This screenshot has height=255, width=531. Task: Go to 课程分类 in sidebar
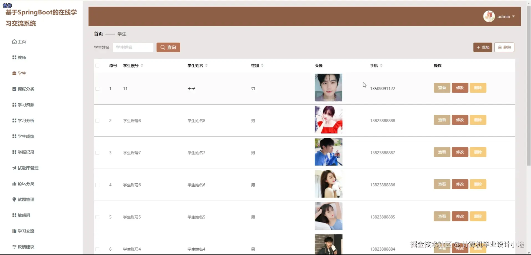click(23, 89)
